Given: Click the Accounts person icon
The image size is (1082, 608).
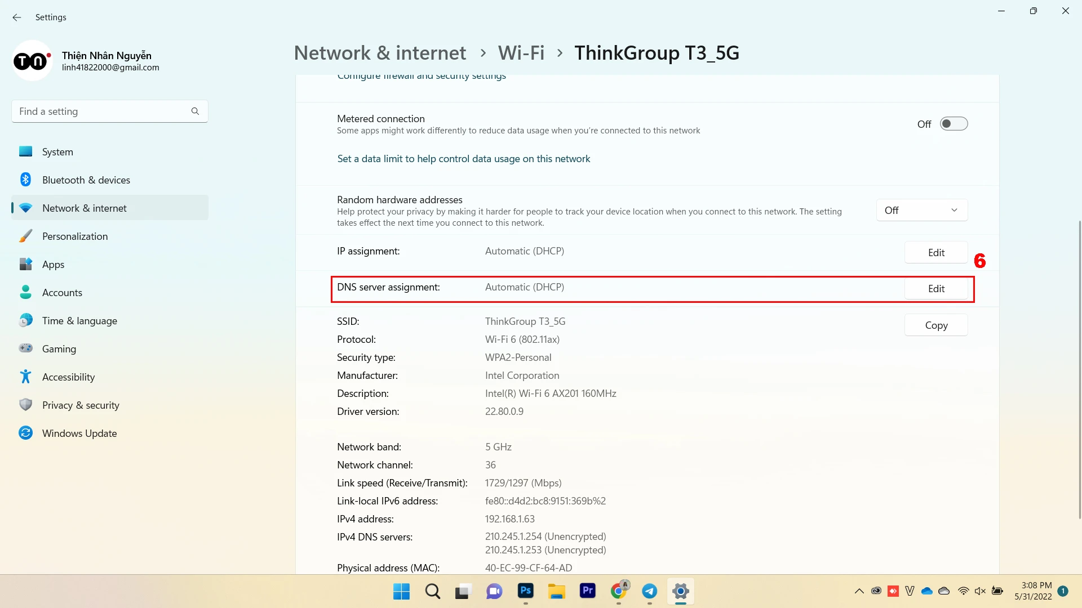Looking at the screenshot, I should click(x=26, y=292).
